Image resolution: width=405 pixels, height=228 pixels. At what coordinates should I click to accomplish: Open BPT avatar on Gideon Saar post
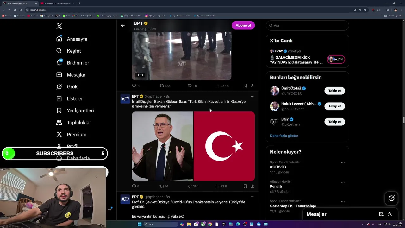(125, 99)
